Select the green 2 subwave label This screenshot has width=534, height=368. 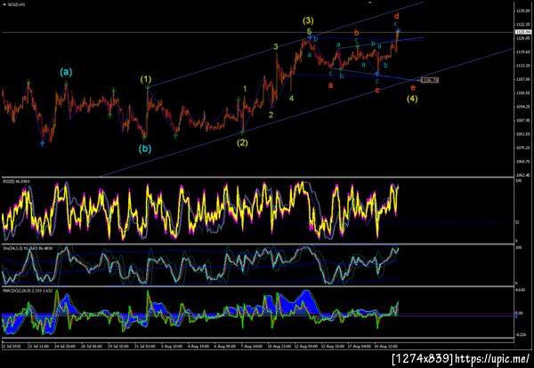tap(271, 115)
